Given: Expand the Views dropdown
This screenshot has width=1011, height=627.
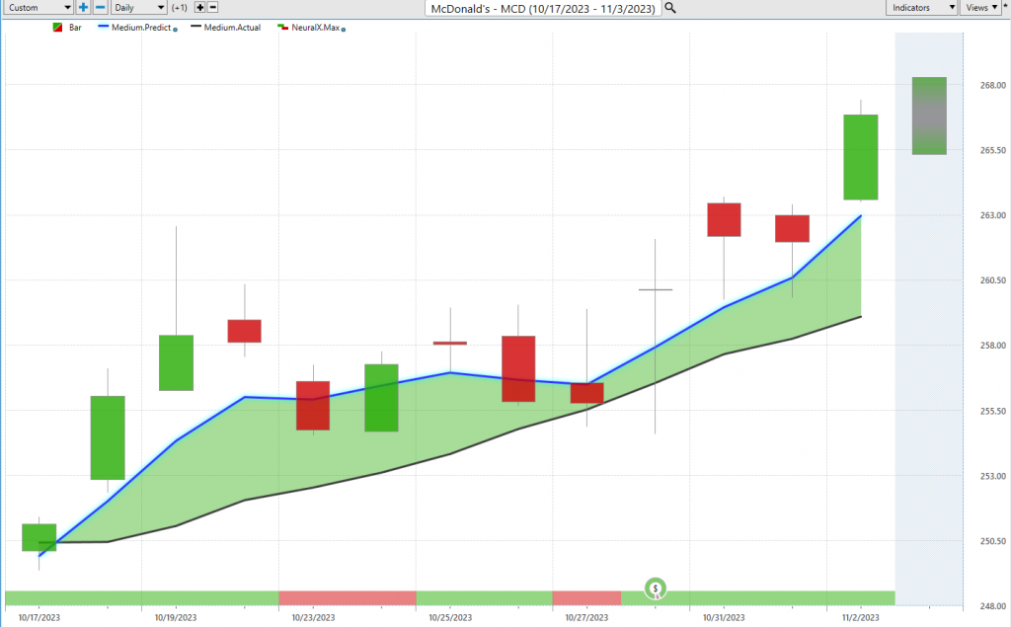Looking at the screenshot, I should click(x=980, y=8).
